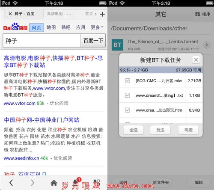
Task: Select the 应用 search category
Action: 80,27
